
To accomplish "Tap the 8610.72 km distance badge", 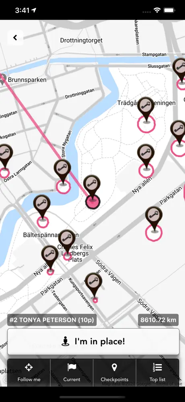I will [x=158, y=320].
